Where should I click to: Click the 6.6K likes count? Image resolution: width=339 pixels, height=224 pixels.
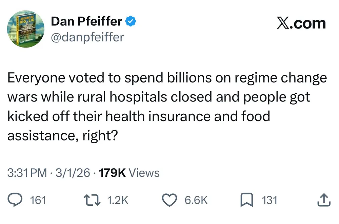[196, 200]
